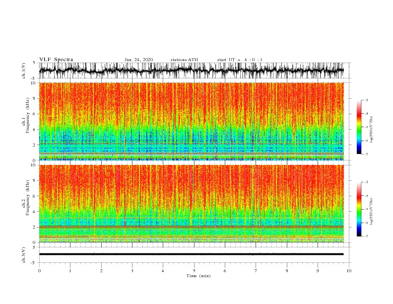Click the ch.2 spectrogram panel
Viewport: 393px width, 304px height.
pos(191,204)
